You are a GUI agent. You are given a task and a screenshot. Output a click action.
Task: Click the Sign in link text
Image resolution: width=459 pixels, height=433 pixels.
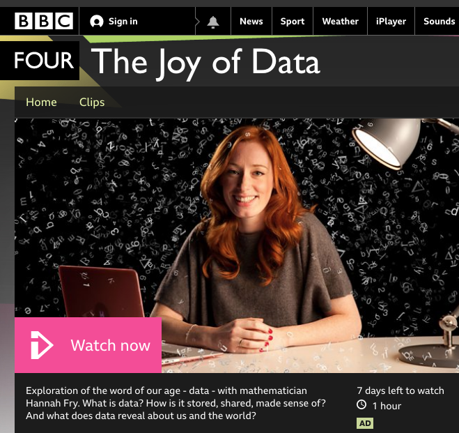coord(123,22)
